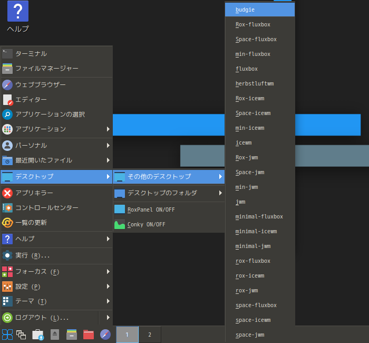Select the minimal-icewm entry
This screenshot has height=343, width=369.
[x=260, y=232]
